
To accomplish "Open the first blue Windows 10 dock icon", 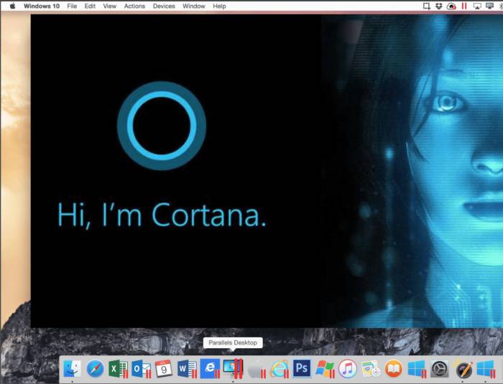I will pyautogui.click(x=417, y=369).
